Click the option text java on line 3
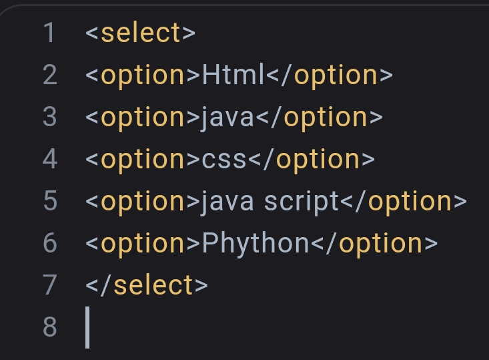Screen dimensions: 489x360 (228, 118)
